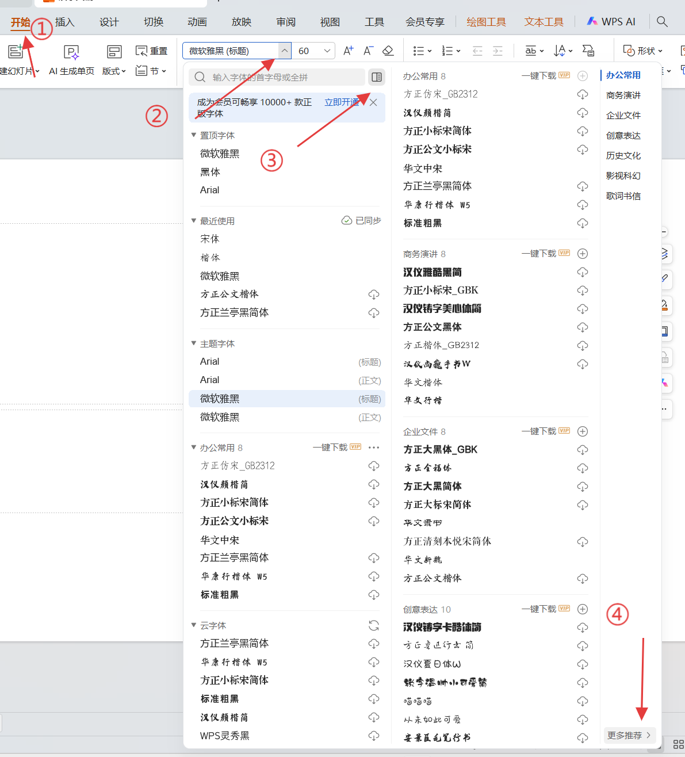This screenshot has height=757, width=685.
Task: Collapse the 置顶字体 section
Action: tap(194, 135)
